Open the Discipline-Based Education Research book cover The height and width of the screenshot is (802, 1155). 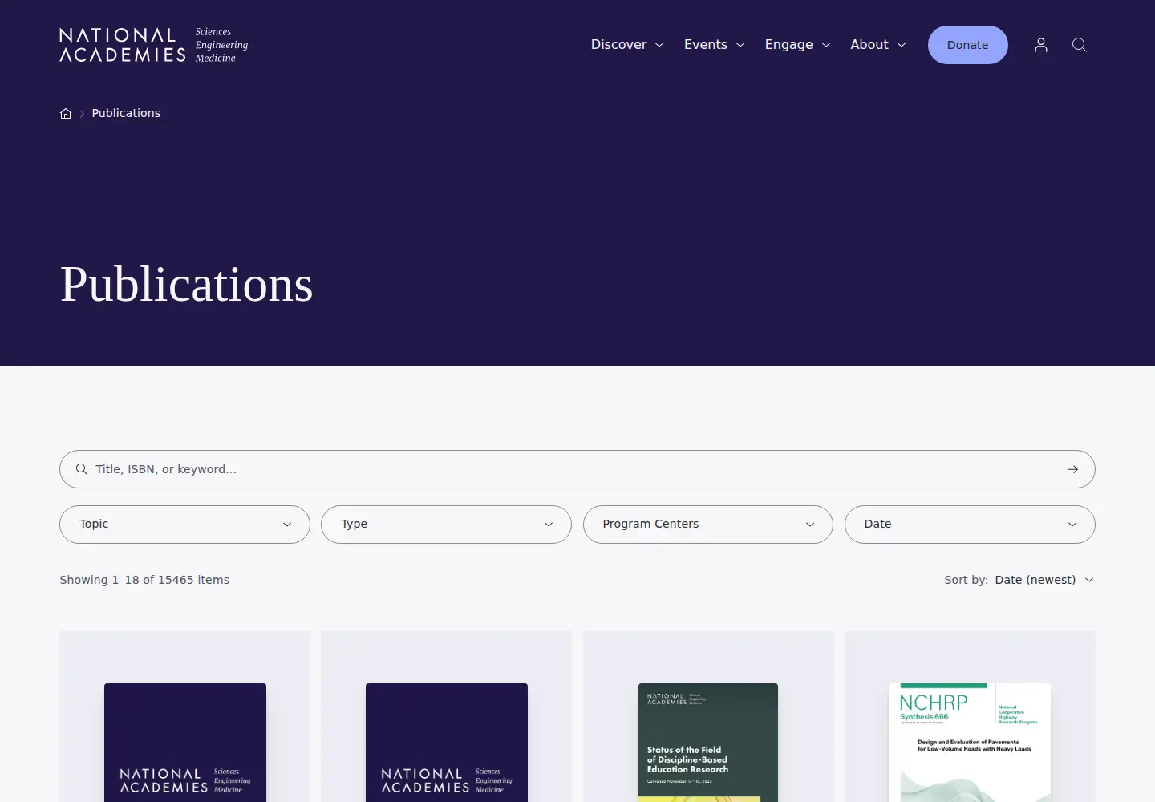[x=708, y=743]
